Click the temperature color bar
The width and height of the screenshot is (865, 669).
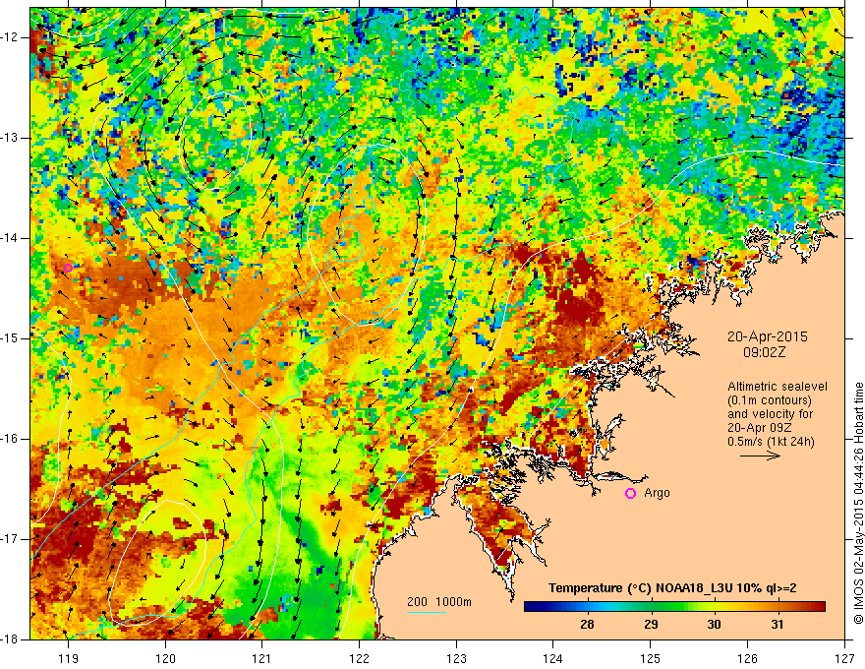tap(674, 607)
